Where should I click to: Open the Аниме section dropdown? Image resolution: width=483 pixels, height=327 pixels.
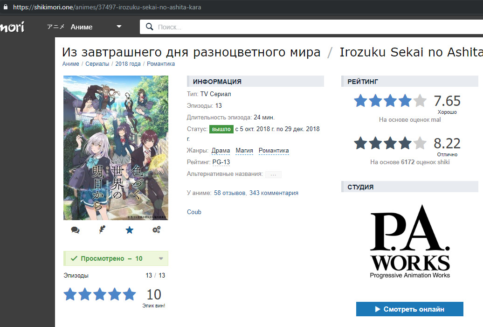pos(119,27)
